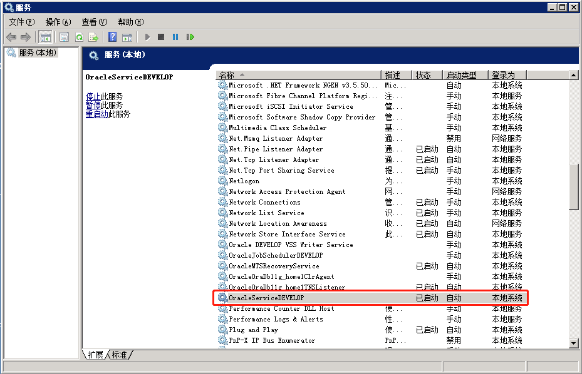Sort by the 描述 column header
This screenshot has width=582, height=374.
click(x=397, y=75)
